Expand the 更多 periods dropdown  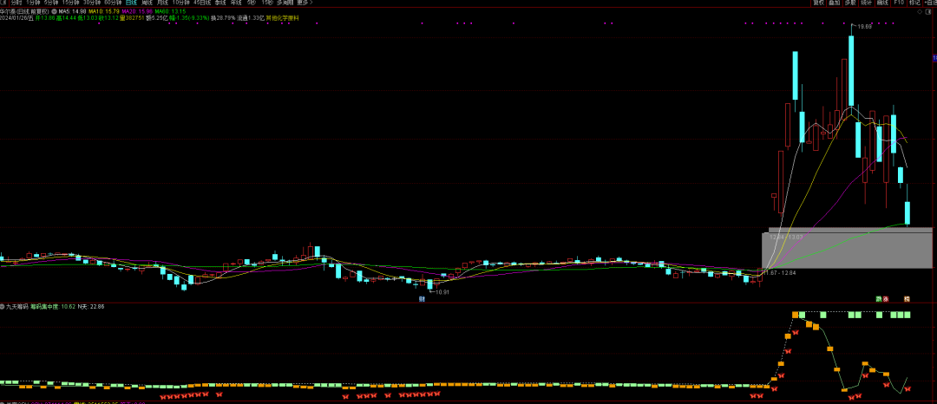(x=303, y=3)
